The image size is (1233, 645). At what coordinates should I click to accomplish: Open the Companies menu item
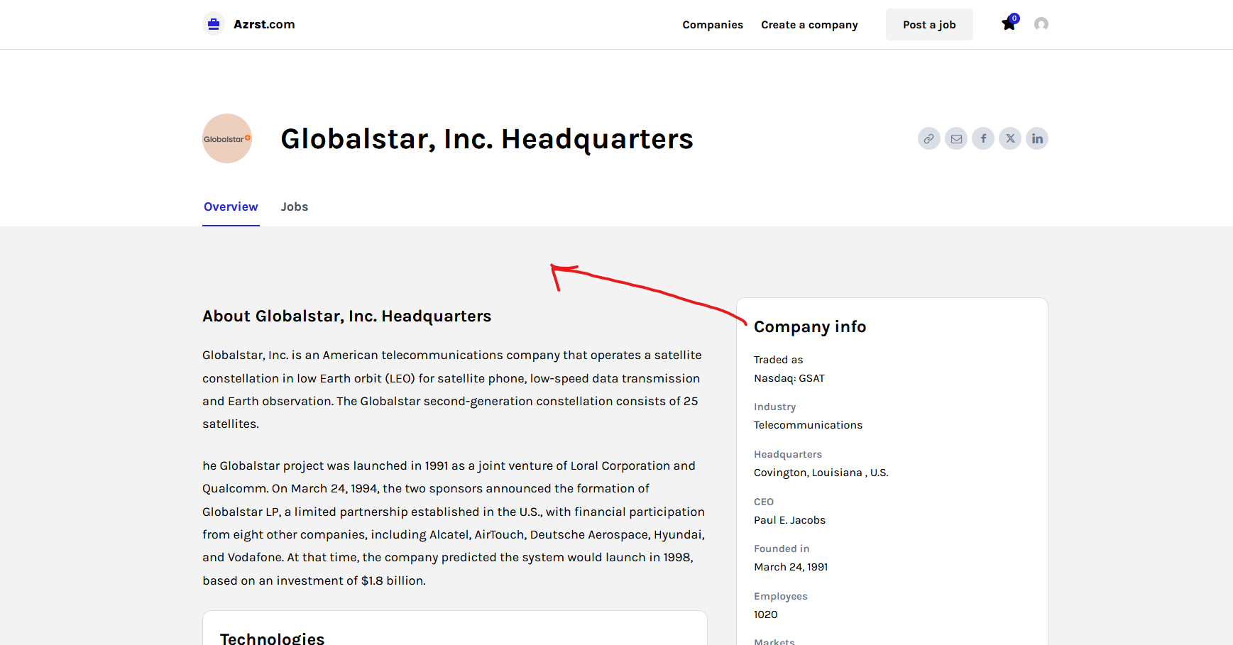(713, 25)
